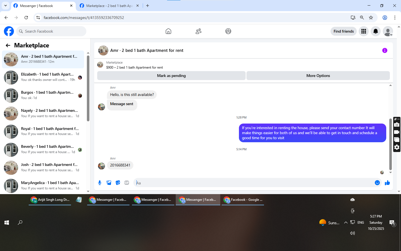Click the More Options button
Viewport: 401px width, 251px height.
[318, 76]
